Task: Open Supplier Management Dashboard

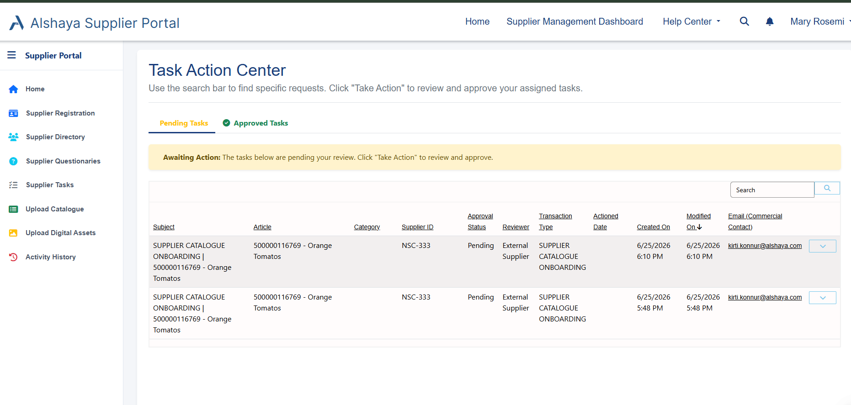Action: [574, 21]
